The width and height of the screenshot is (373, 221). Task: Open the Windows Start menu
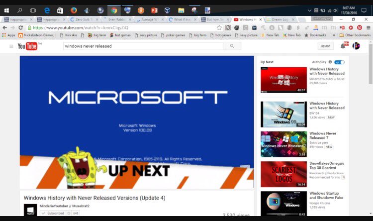[x=6, y=10]
